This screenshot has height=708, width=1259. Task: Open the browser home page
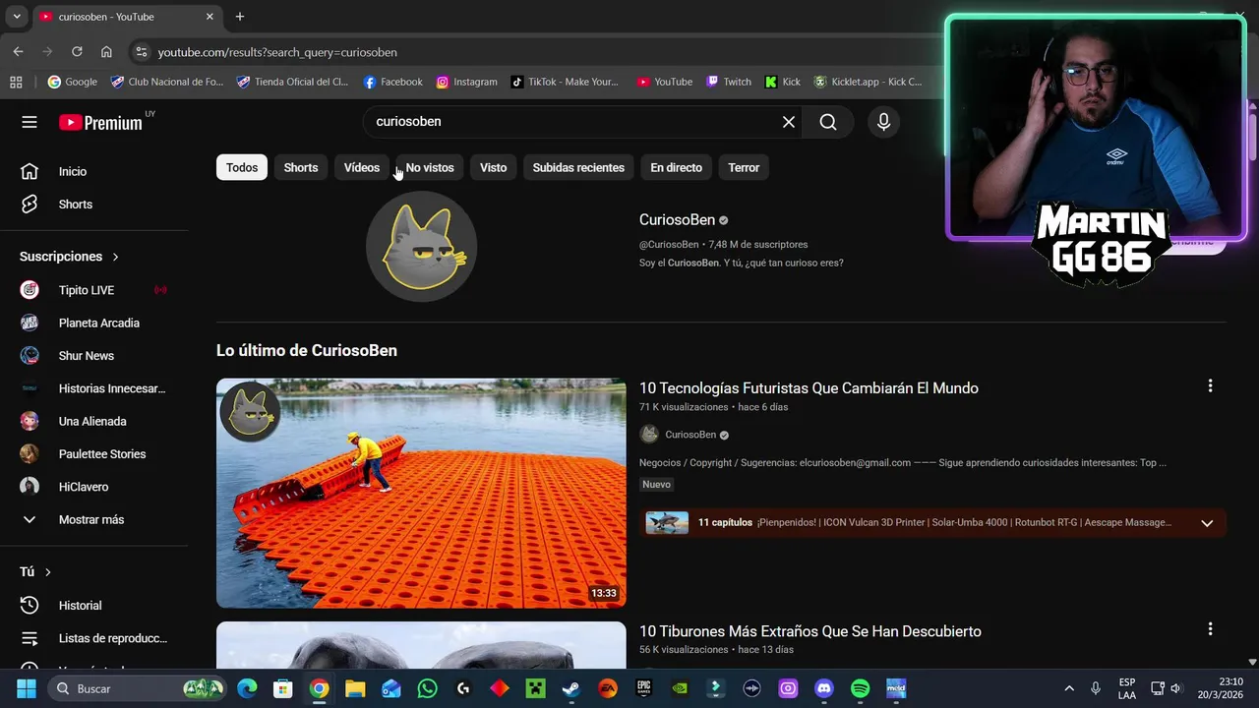pyautogui.click(x=106, y=51)
